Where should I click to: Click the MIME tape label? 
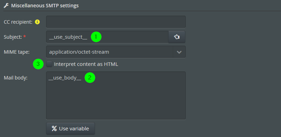(x=17, y=52)
